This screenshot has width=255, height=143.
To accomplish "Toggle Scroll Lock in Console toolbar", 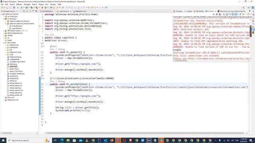I will pos(227,14).
